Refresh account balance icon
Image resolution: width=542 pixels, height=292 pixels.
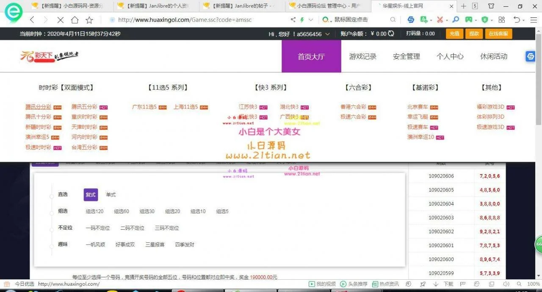tap(391, 34)
